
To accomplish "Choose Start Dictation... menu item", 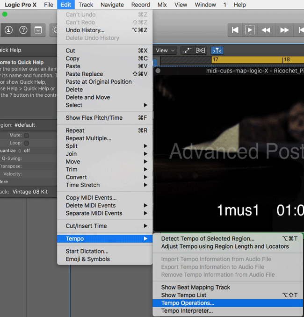I will click(105, 251).
